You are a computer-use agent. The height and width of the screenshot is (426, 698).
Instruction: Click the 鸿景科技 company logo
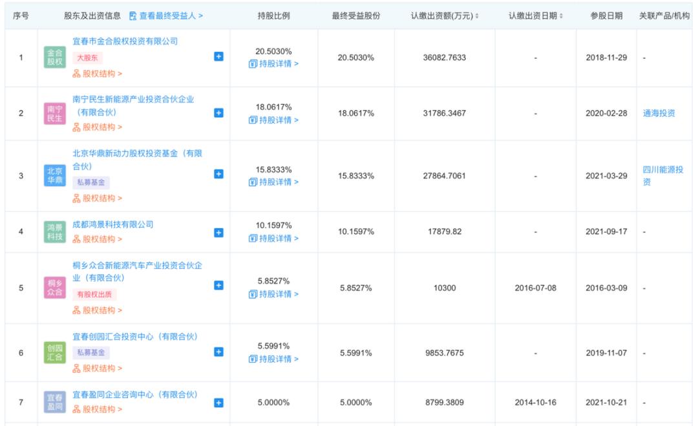pyautogui.click(x=55, y=232)
